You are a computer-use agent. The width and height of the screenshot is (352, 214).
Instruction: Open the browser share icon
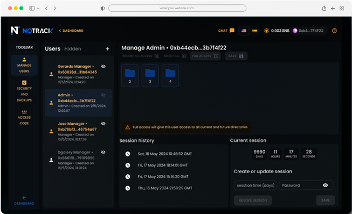(x=324, y=8)
